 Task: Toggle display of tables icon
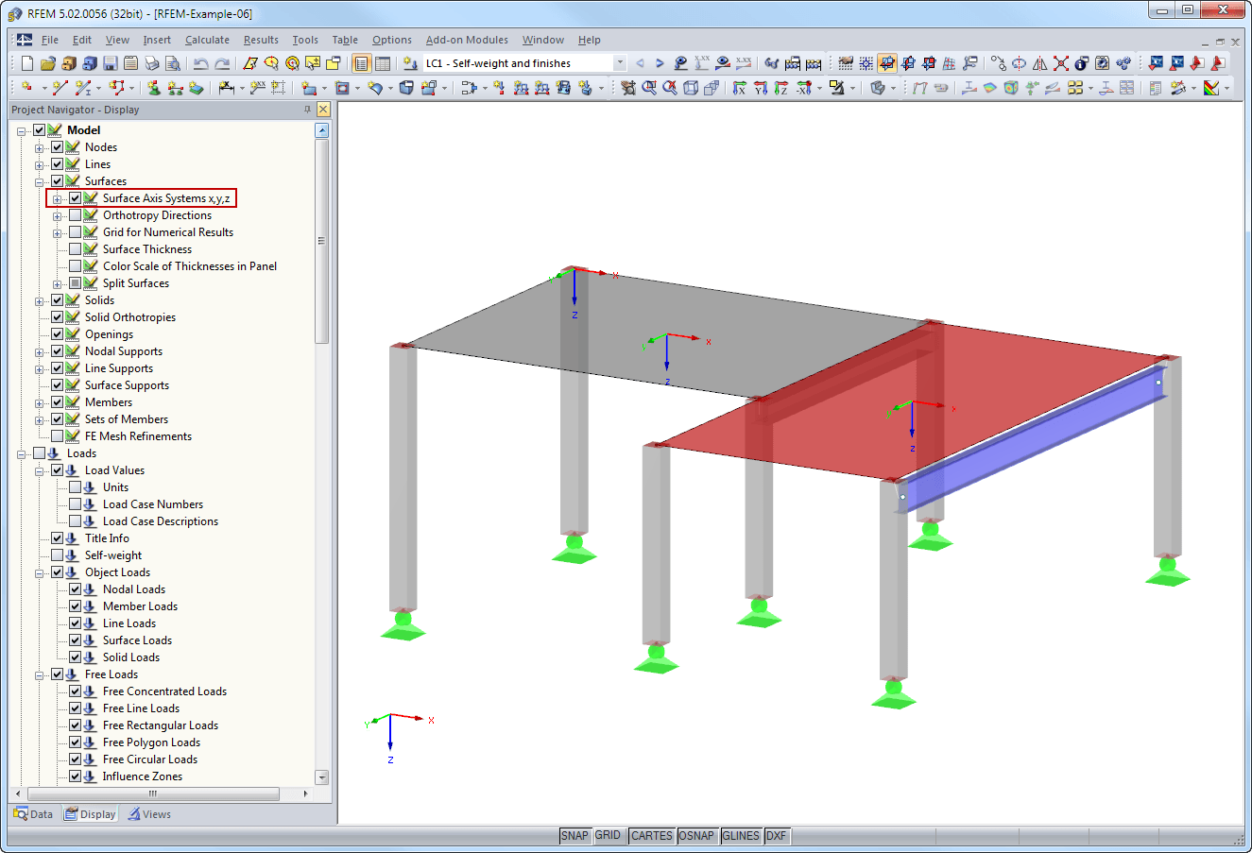point(381,63)
